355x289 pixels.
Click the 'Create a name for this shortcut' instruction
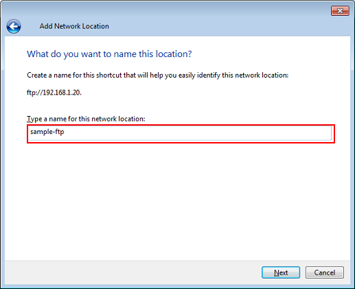click(x=158, y=76)
